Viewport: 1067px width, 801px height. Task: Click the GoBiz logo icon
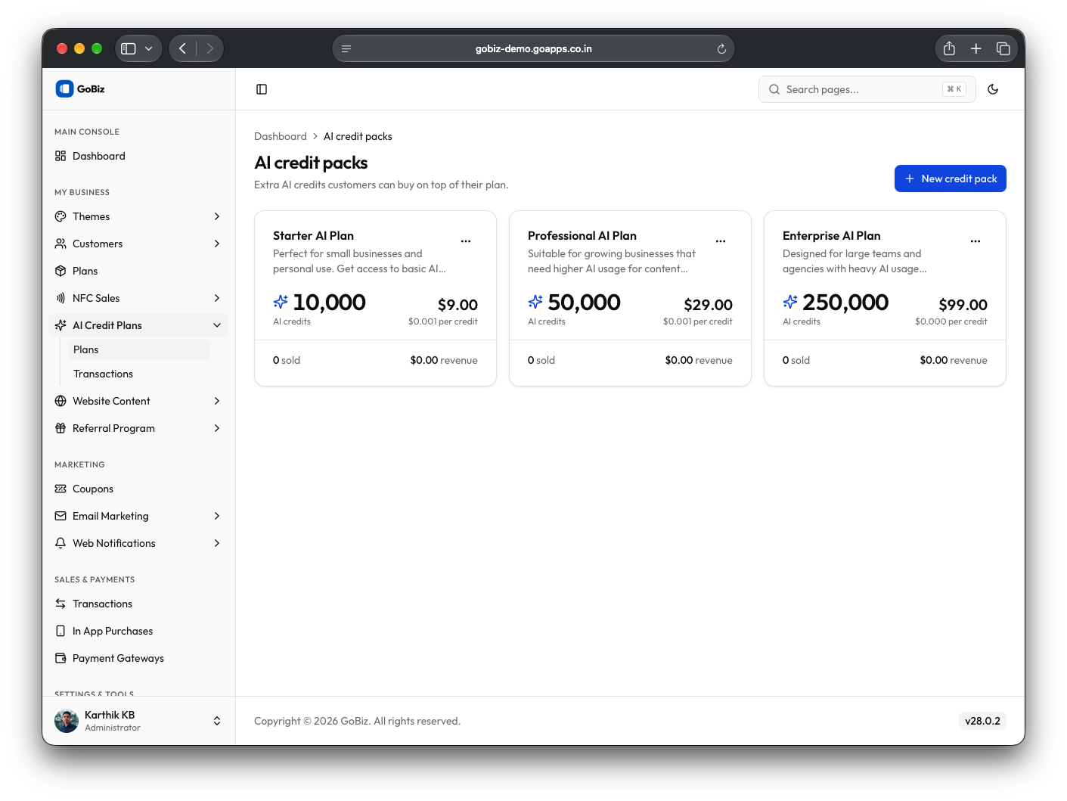64,88
